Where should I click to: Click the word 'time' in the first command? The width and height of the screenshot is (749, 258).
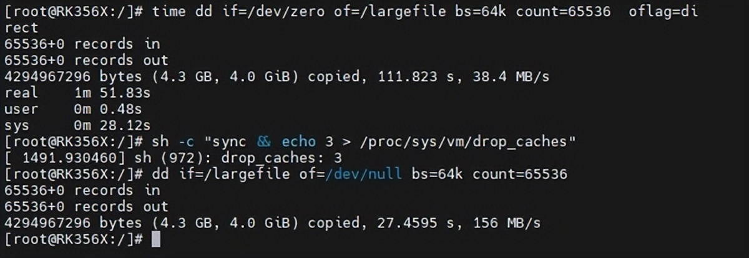(x=169, y=11)
